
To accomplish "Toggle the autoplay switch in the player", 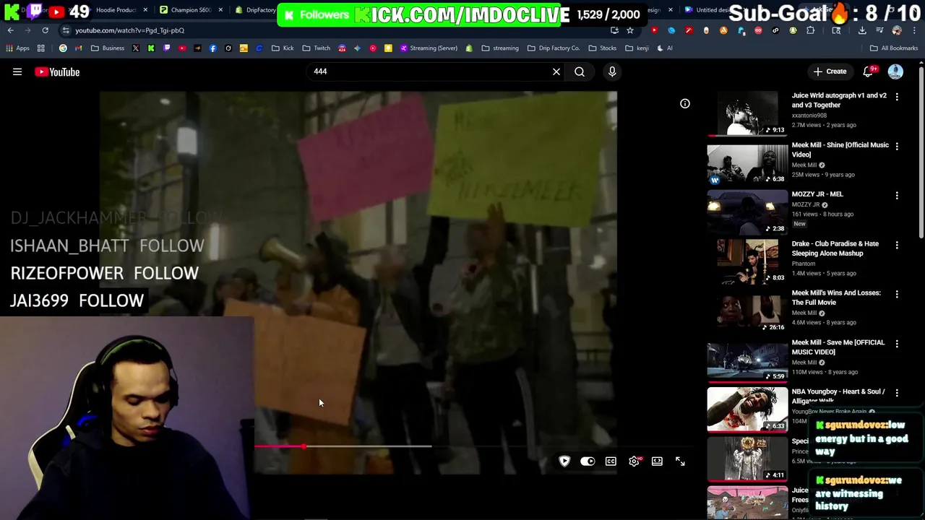I will click(x=588, y=461).
